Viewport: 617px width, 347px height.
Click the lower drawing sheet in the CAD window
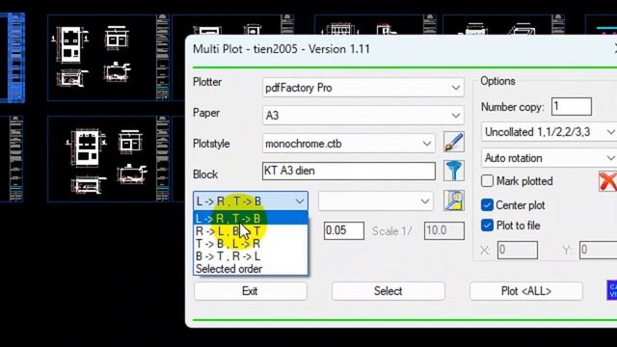(x=109, y=159)
